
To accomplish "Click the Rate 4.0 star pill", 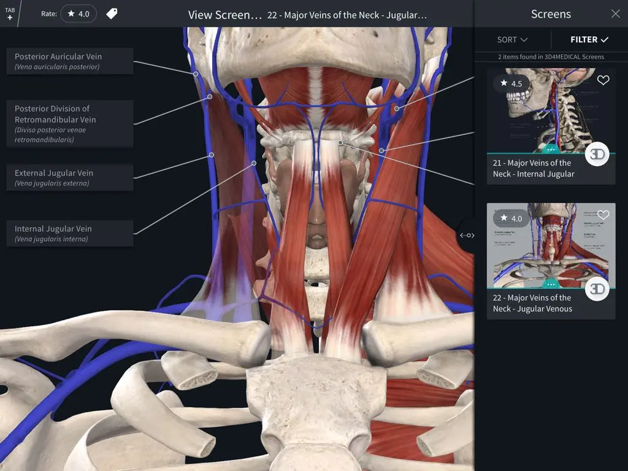I will point(78,13).
